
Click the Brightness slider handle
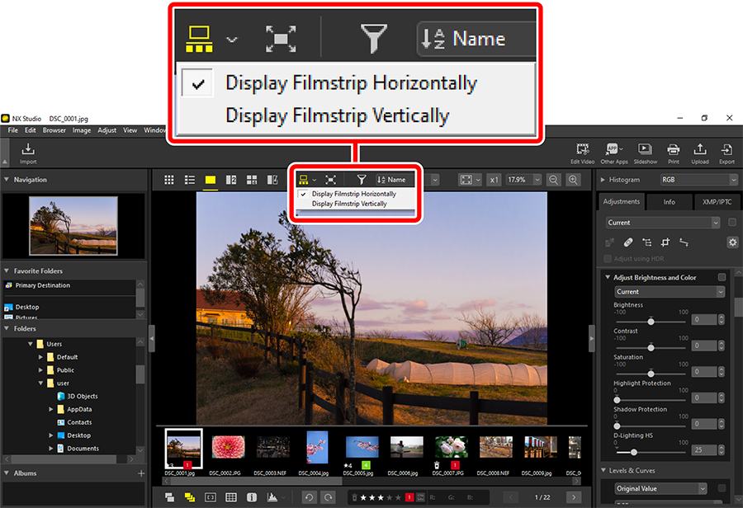tap(651, 322)
